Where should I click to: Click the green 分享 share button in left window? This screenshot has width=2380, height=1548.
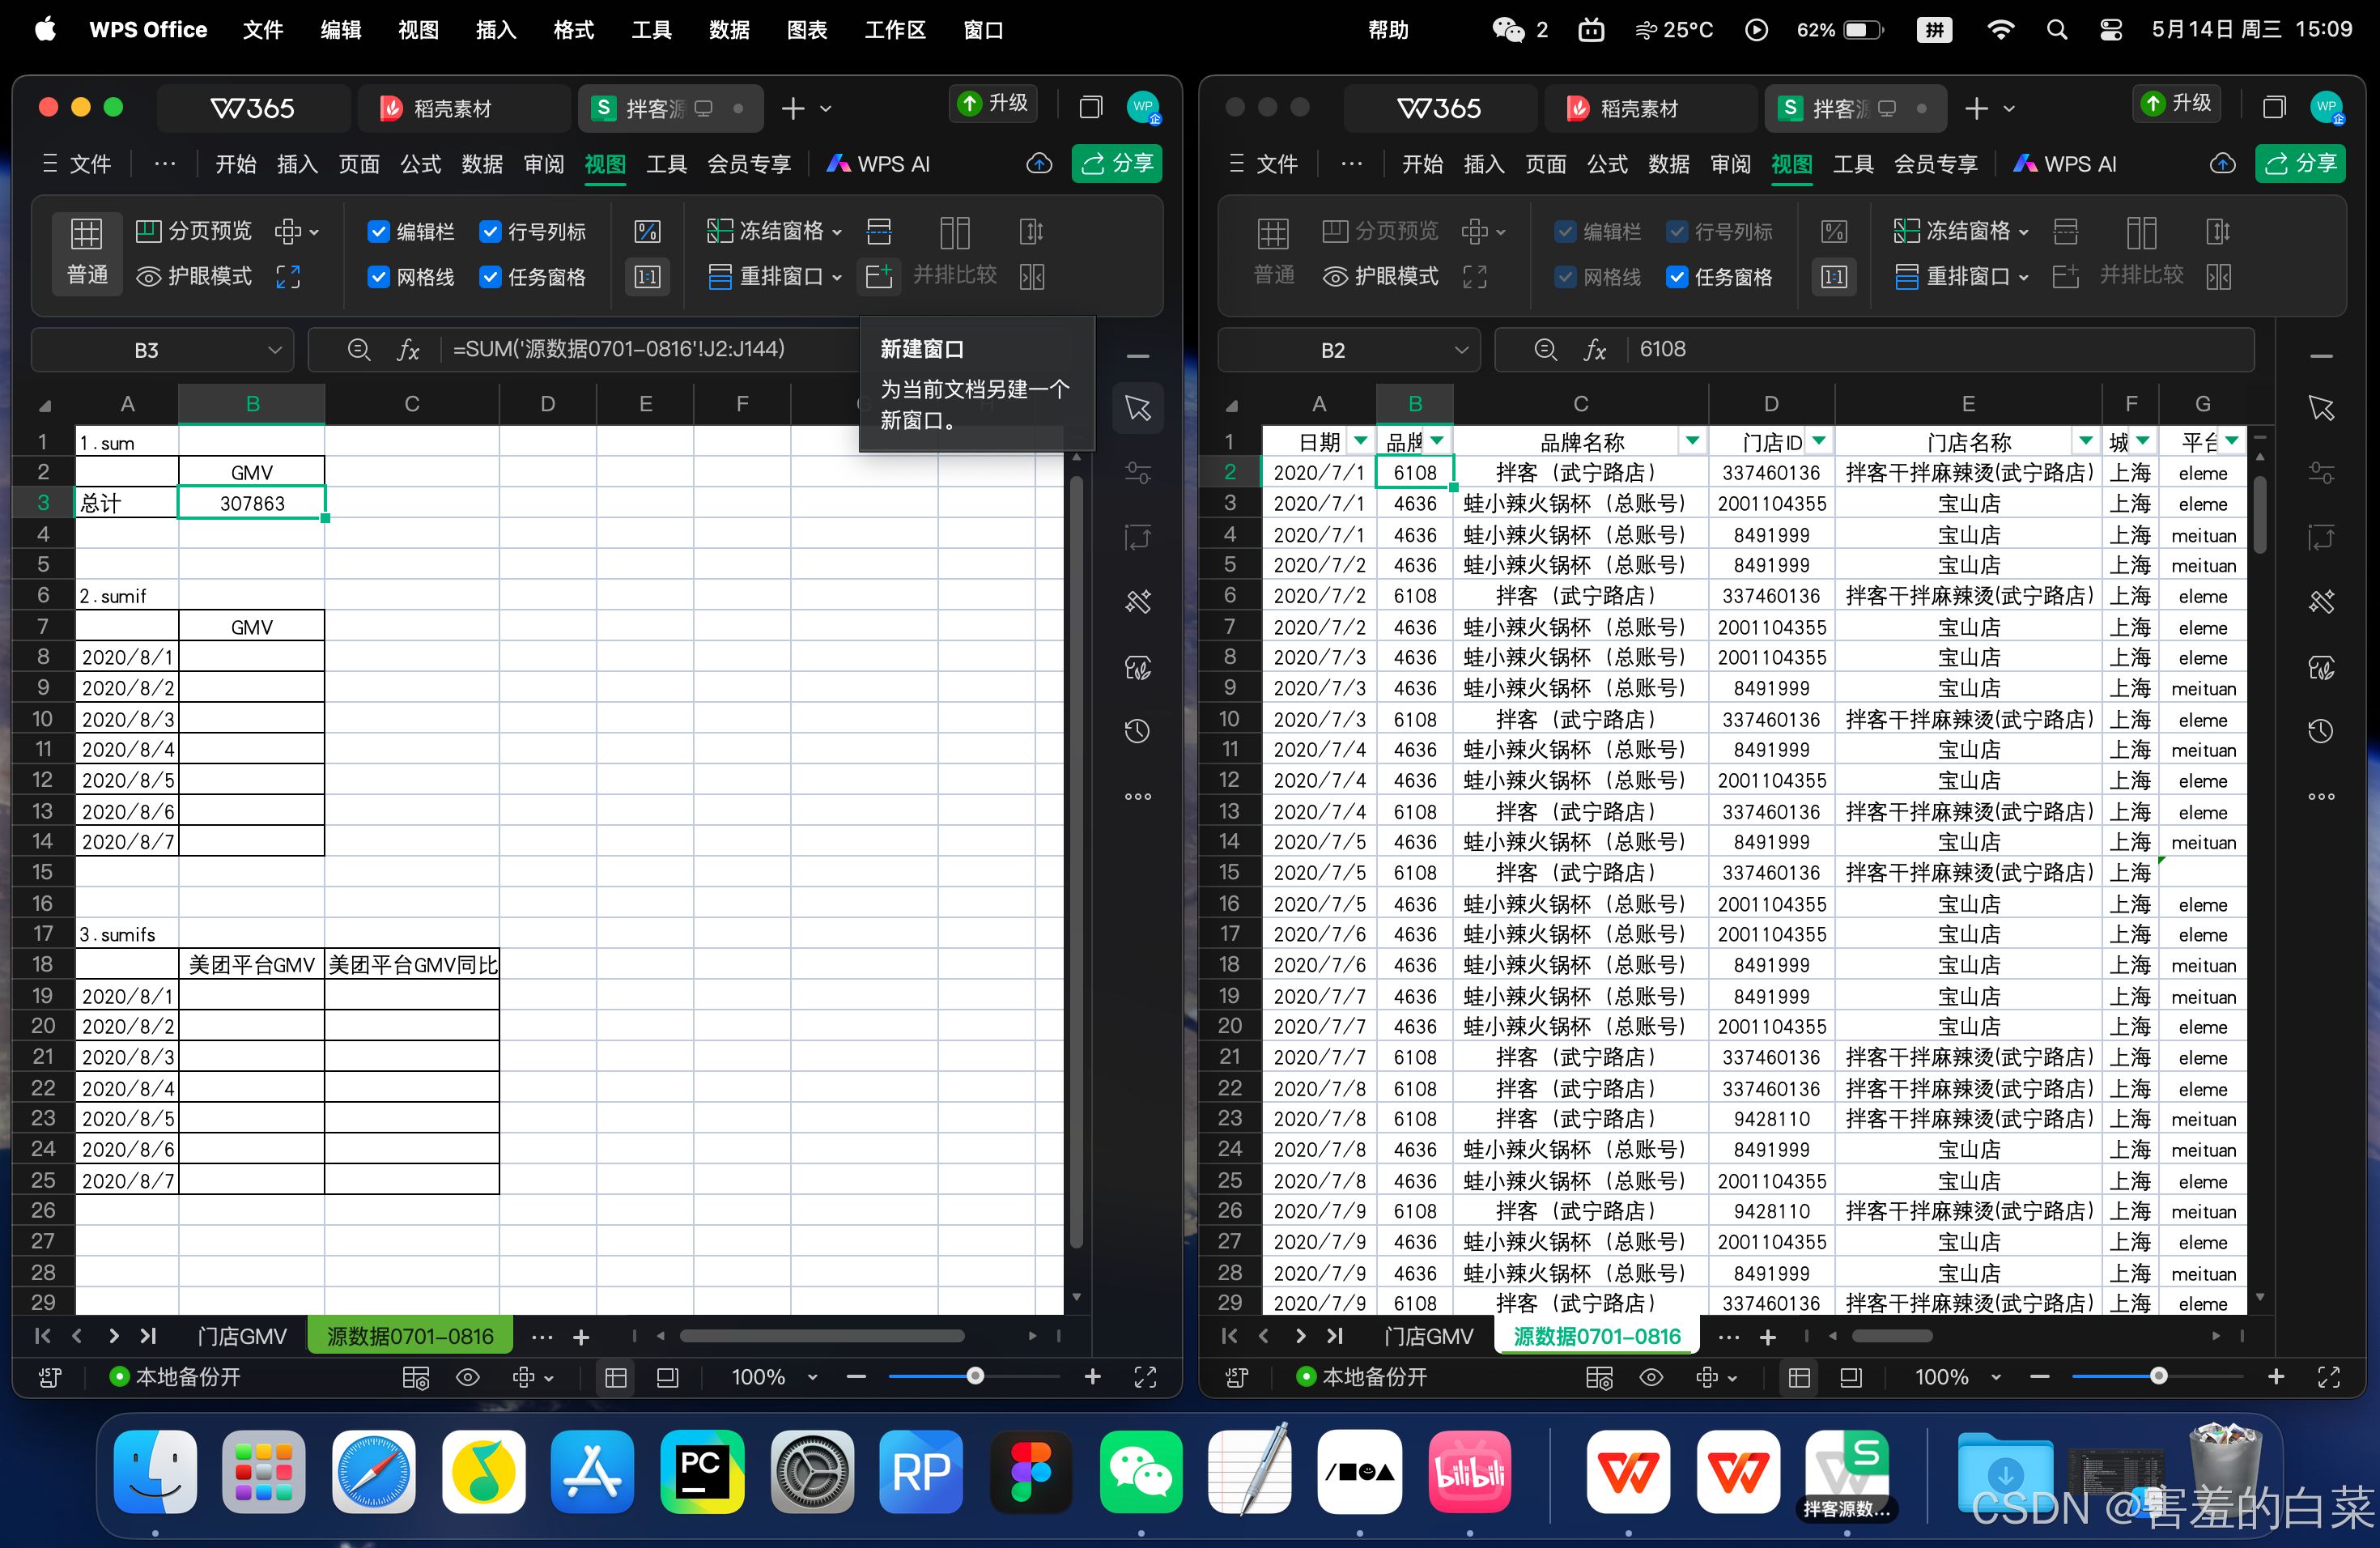(x=1117, y=163)
